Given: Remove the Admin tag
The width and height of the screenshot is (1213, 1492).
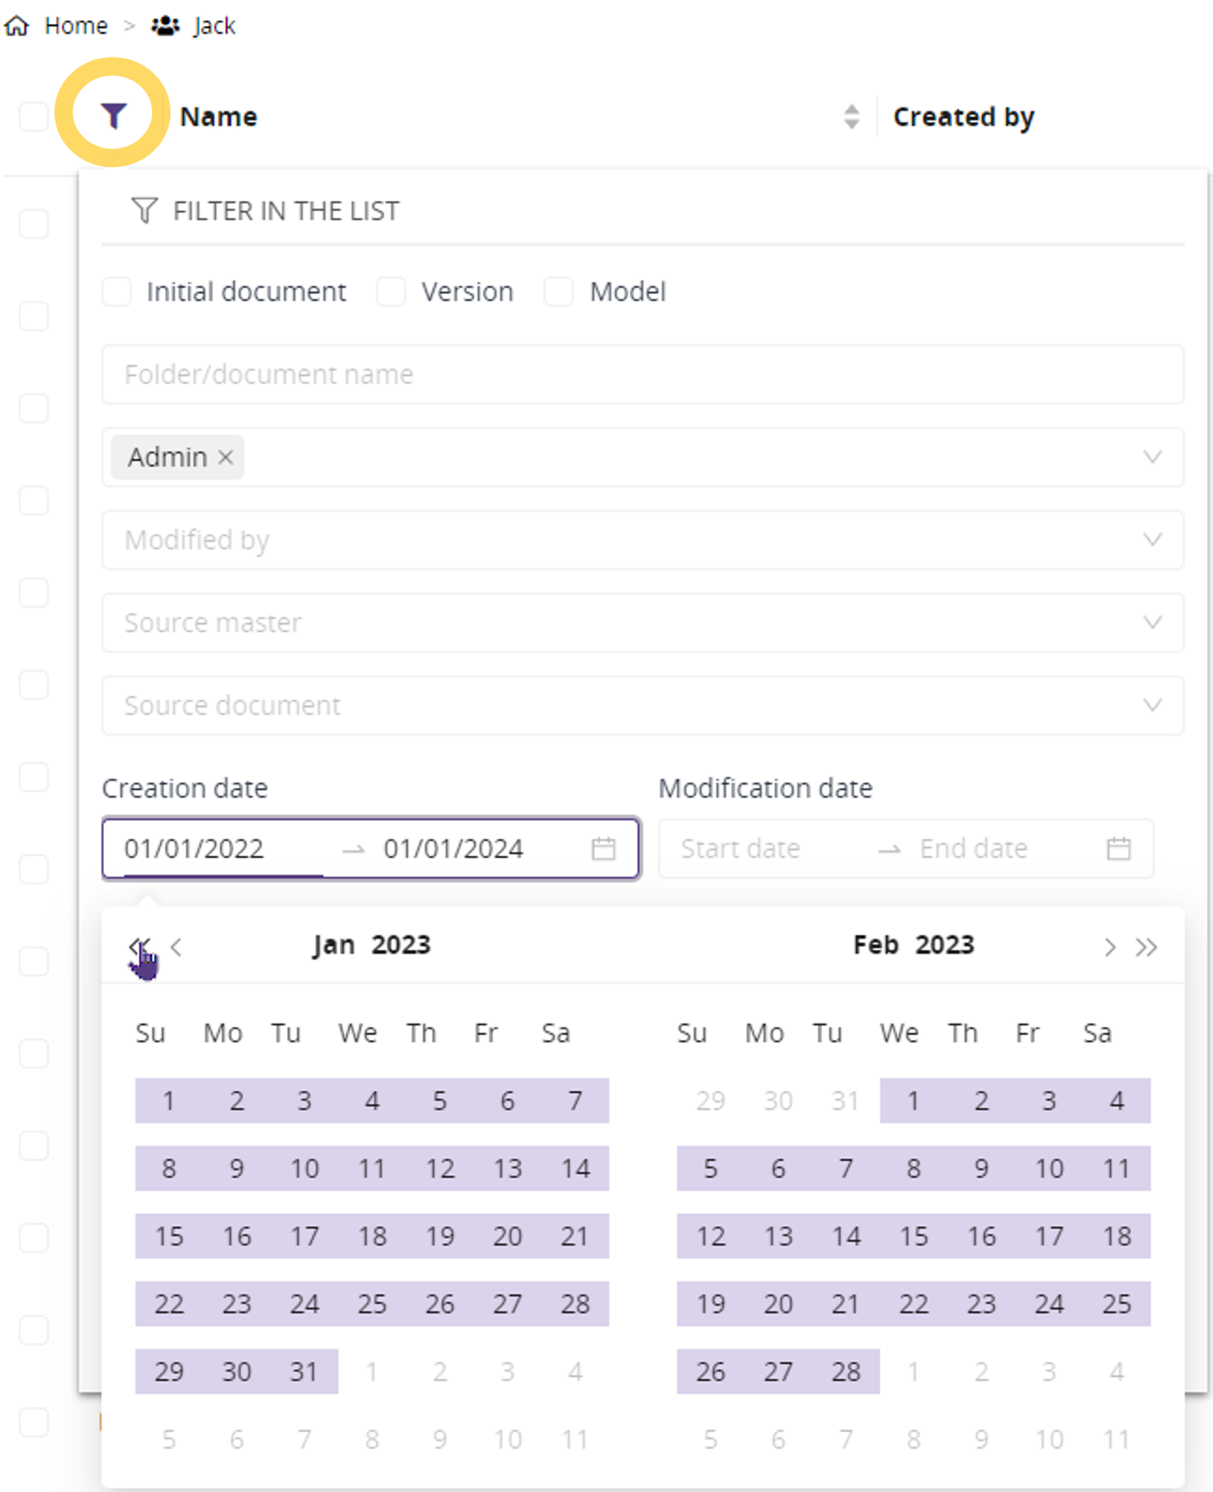Looking at the screenshot, I should (x=225, y=457).
